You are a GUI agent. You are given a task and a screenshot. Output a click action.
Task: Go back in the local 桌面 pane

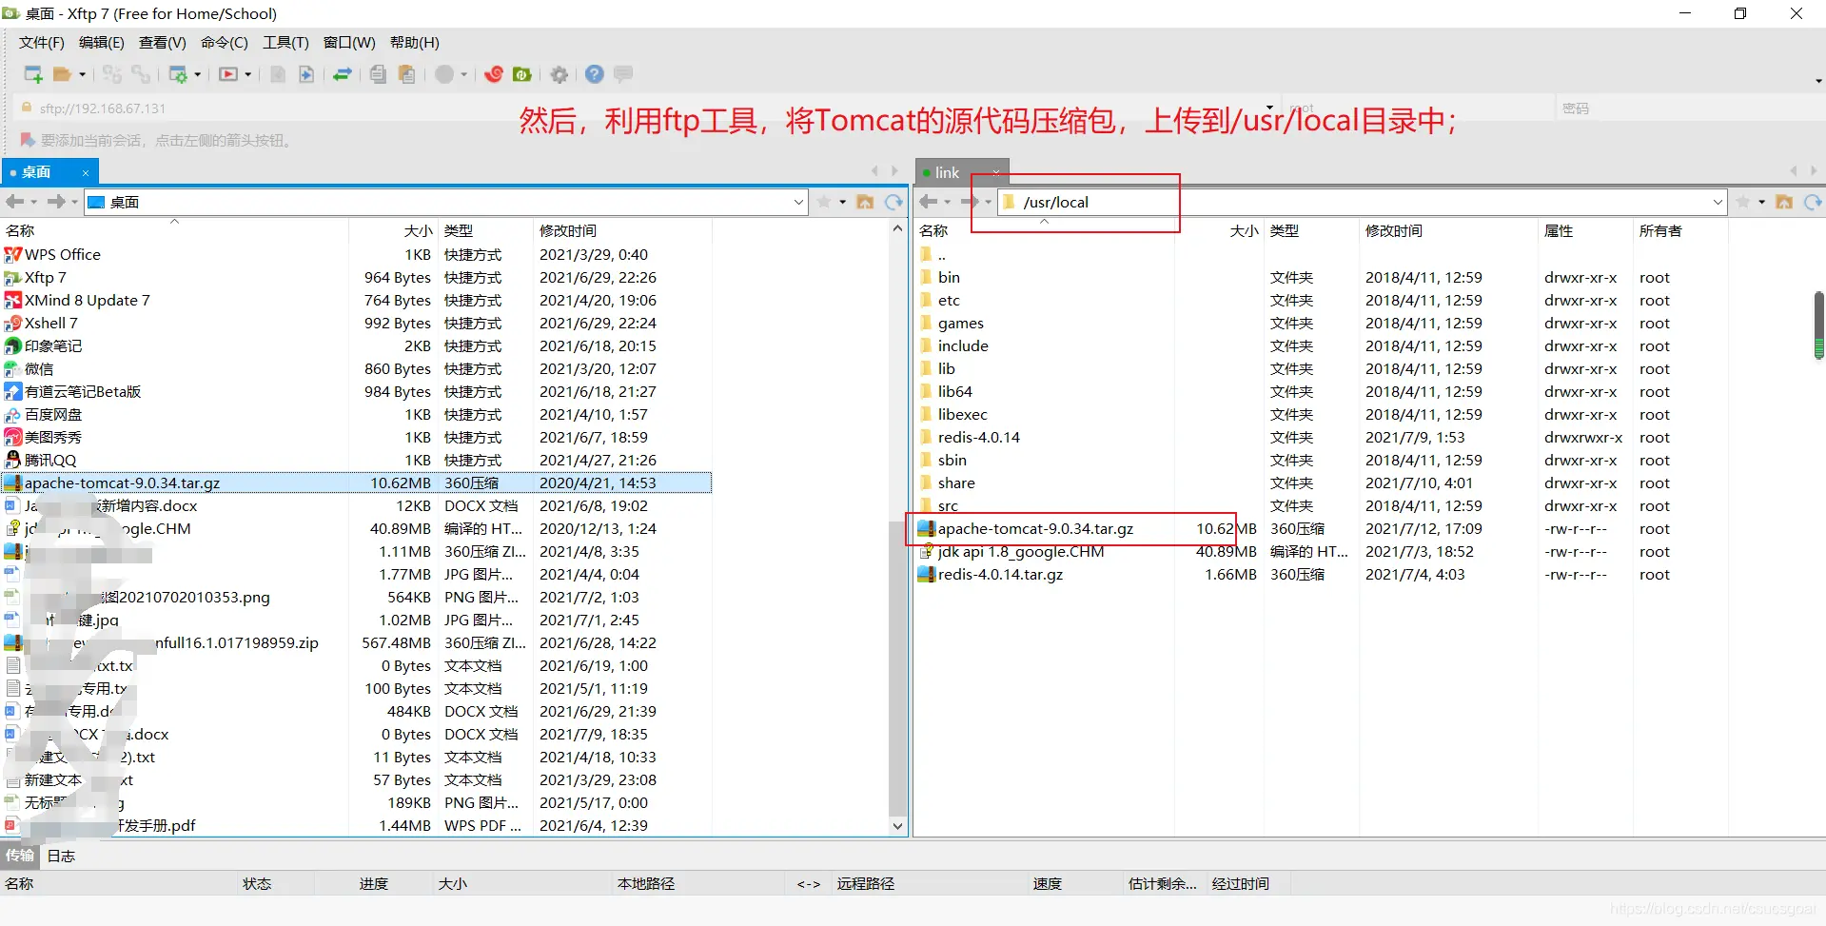[15, 202]
